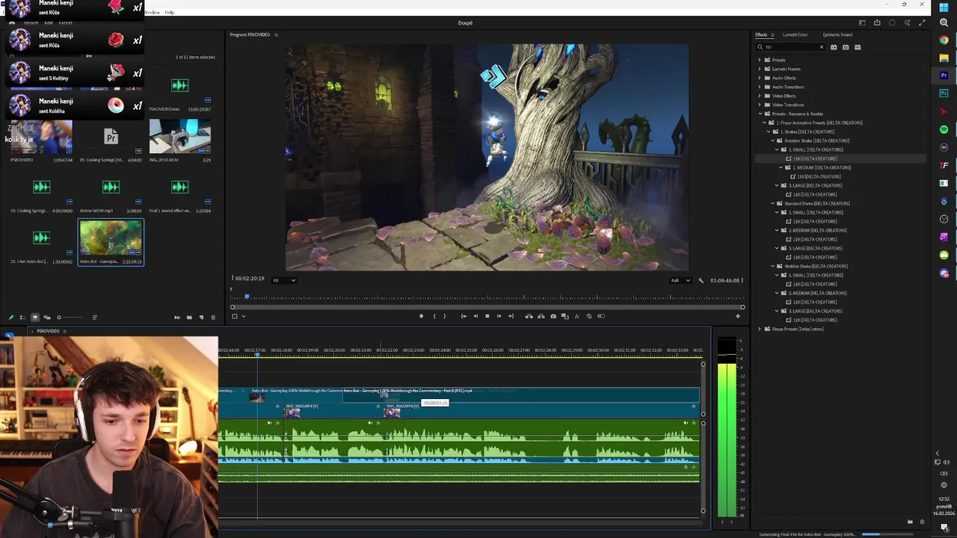Click the thumbnail size zoom slider

pyautogui.click(x=71, y=318)
